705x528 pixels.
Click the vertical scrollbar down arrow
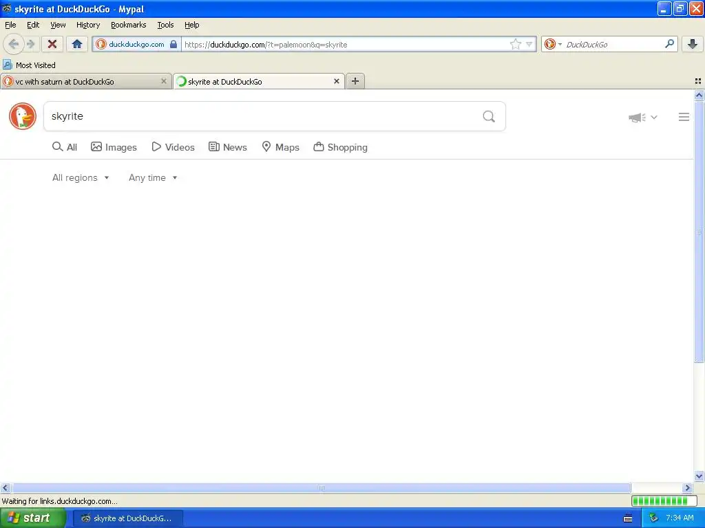click(x=699, y=476)
